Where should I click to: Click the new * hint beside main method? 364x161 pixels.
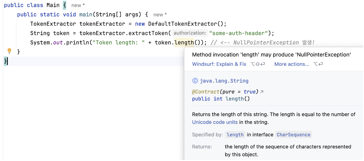(x=160, y=15)
